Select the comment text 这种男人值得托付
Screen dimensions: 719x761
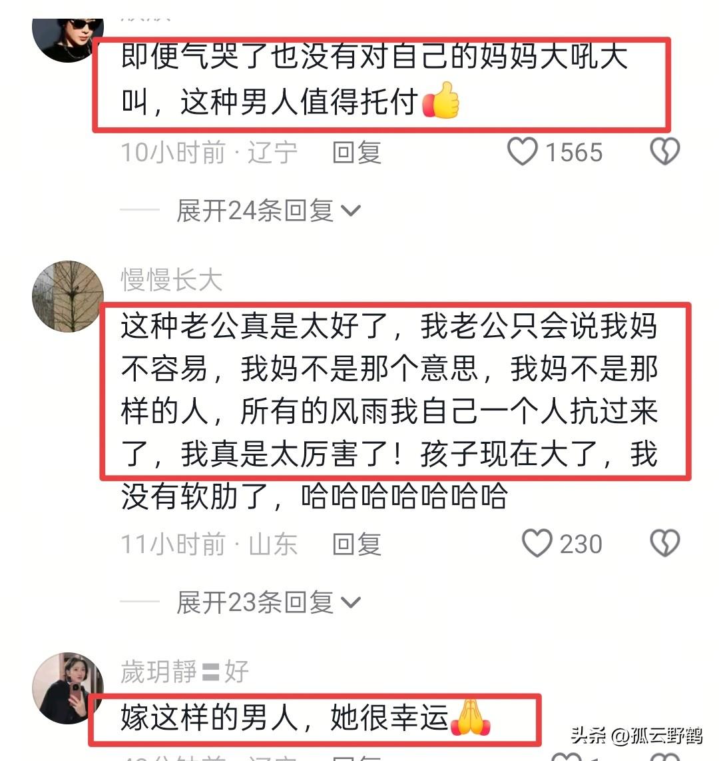tap(299, 102)
